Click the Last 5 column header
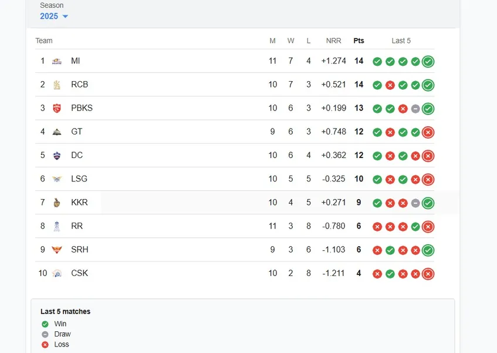The width and height of the screenshot is (497, 353). pos(401,41)
